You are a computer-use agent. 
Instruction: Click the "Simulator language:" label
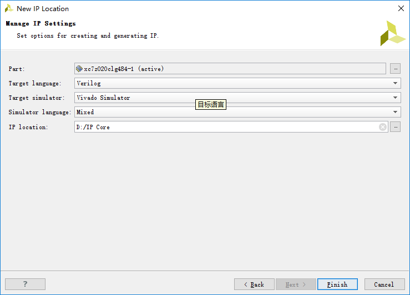(x=40, y=112)
